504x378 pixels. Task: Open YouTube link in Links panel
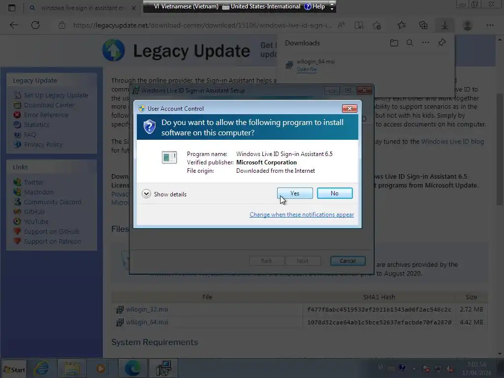click(x=36, y=222)
